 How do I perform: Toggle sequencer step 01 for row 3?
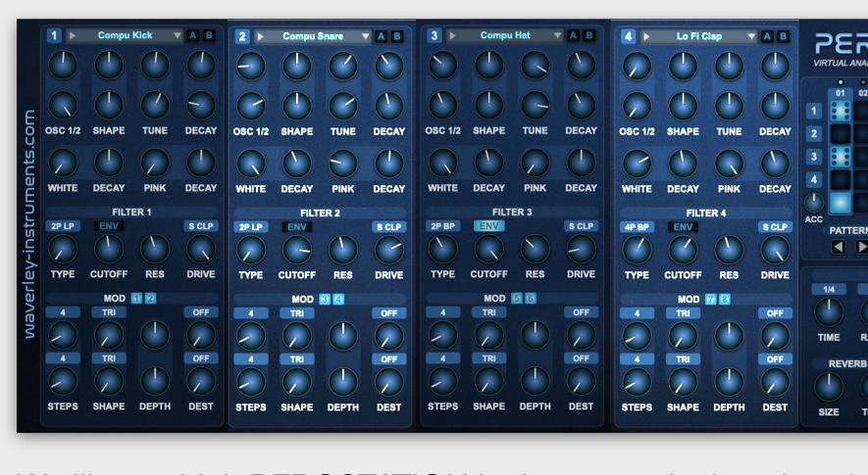(841, 157)
